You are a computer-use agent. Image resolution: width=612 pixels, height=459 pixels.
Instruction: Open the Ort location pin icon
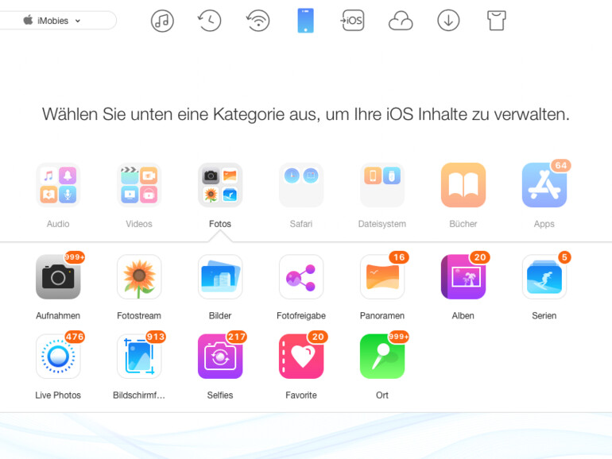click(x=382, y=357)
